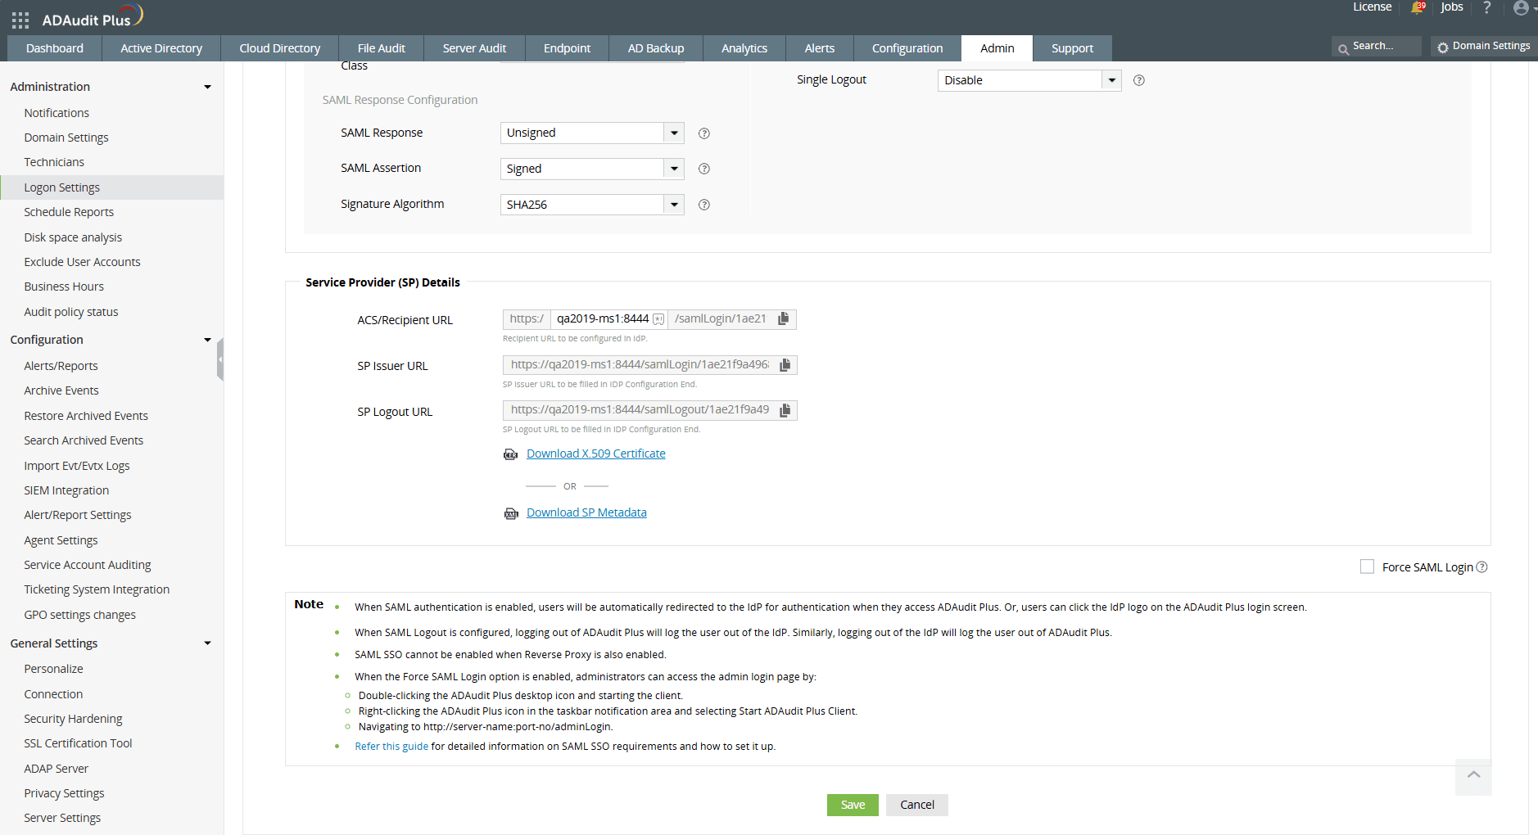Viewport: 1538px width, 835px height.
Task: Open Force SAML Login help tooltip
Action: [1482, 566]
